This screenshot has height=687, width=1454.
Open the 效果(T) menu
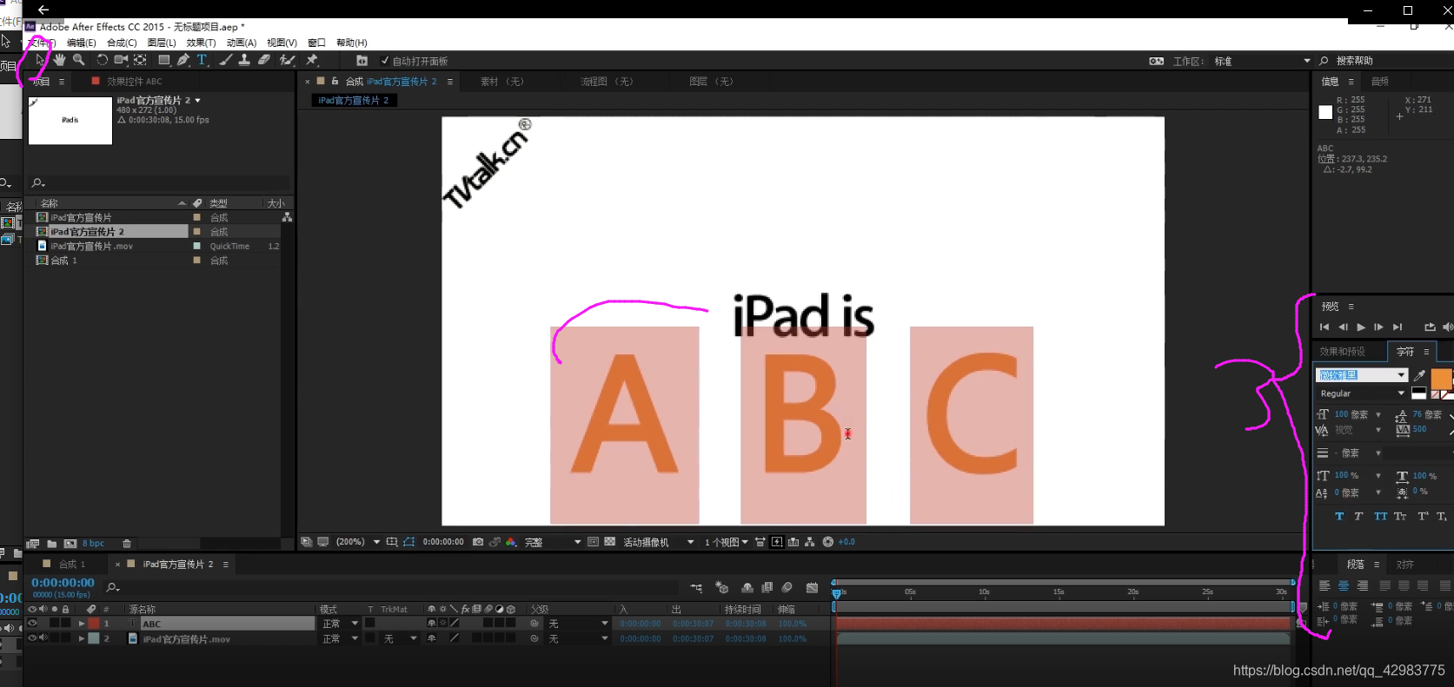(x=201, y=43)
